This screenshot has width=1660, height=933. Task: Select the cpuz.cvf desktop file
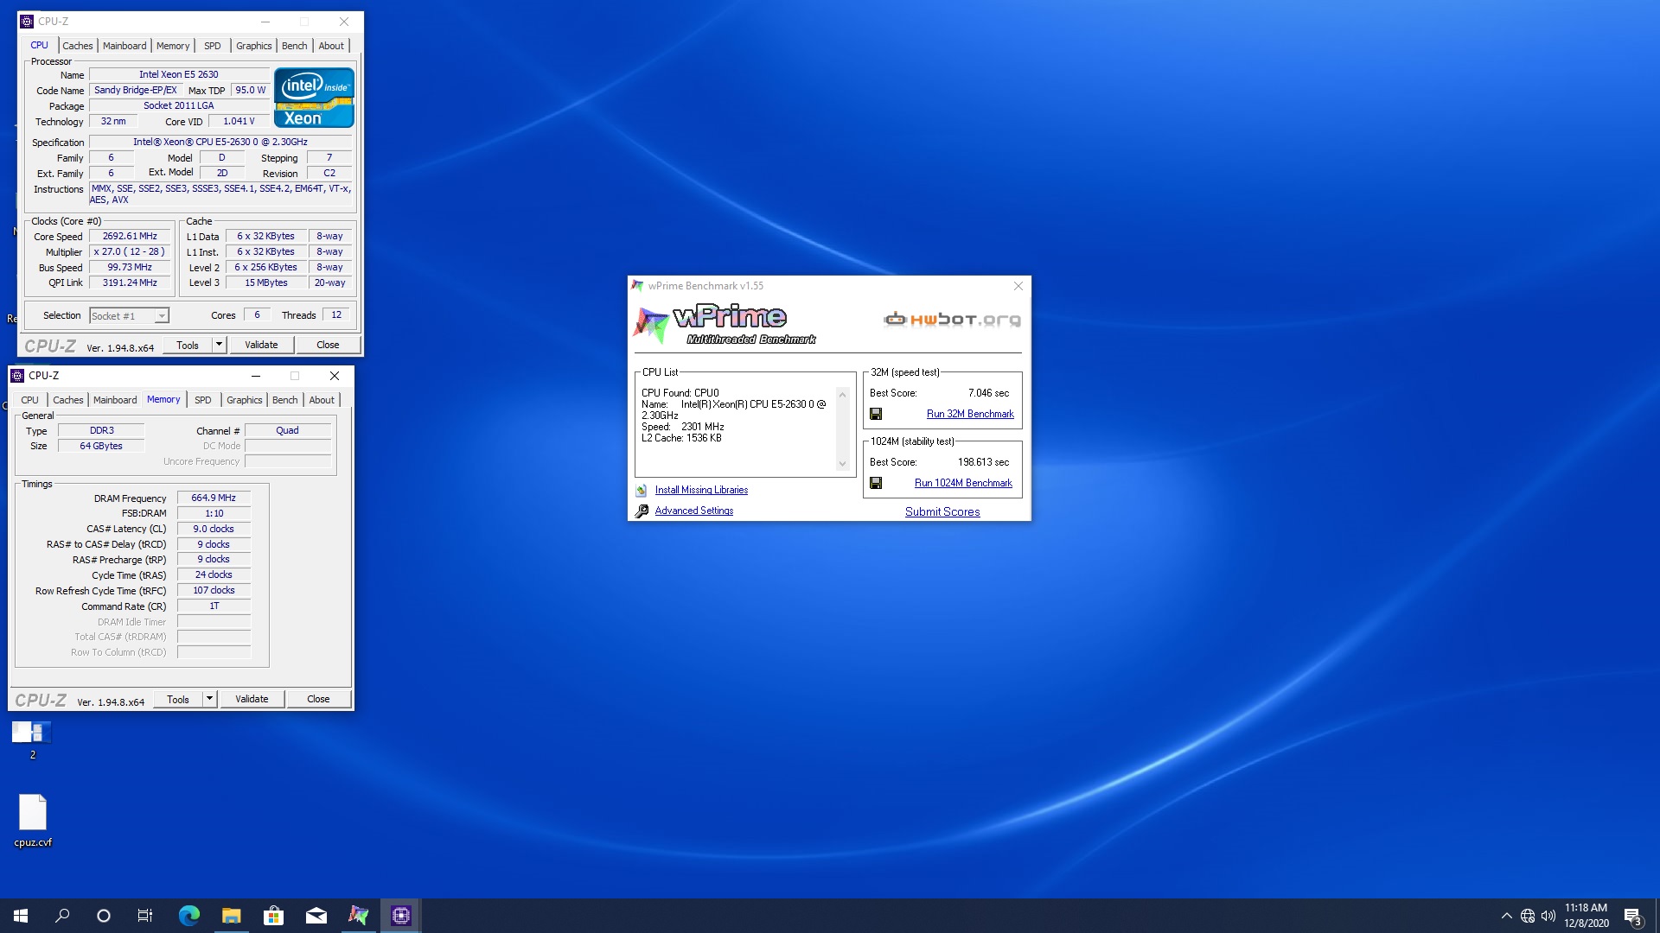[33, 820]
